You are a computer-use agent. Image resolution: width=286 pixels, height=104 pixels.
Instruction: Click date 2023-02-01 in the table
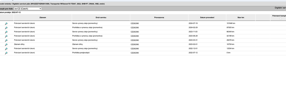click(193, 44)
